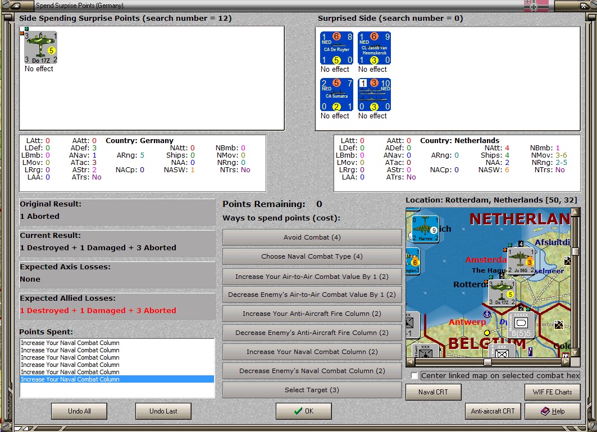
Task: Click Undo Last button
Action: (163, 411)
